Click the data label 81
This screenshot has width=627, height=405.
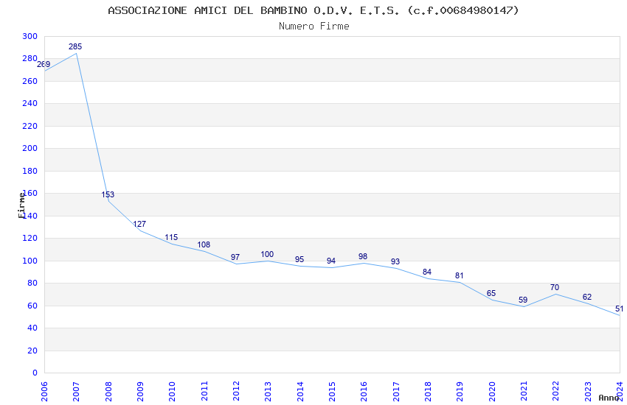459,275
